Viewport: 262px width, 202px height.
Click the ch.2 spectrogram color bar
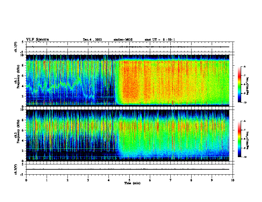239,139
